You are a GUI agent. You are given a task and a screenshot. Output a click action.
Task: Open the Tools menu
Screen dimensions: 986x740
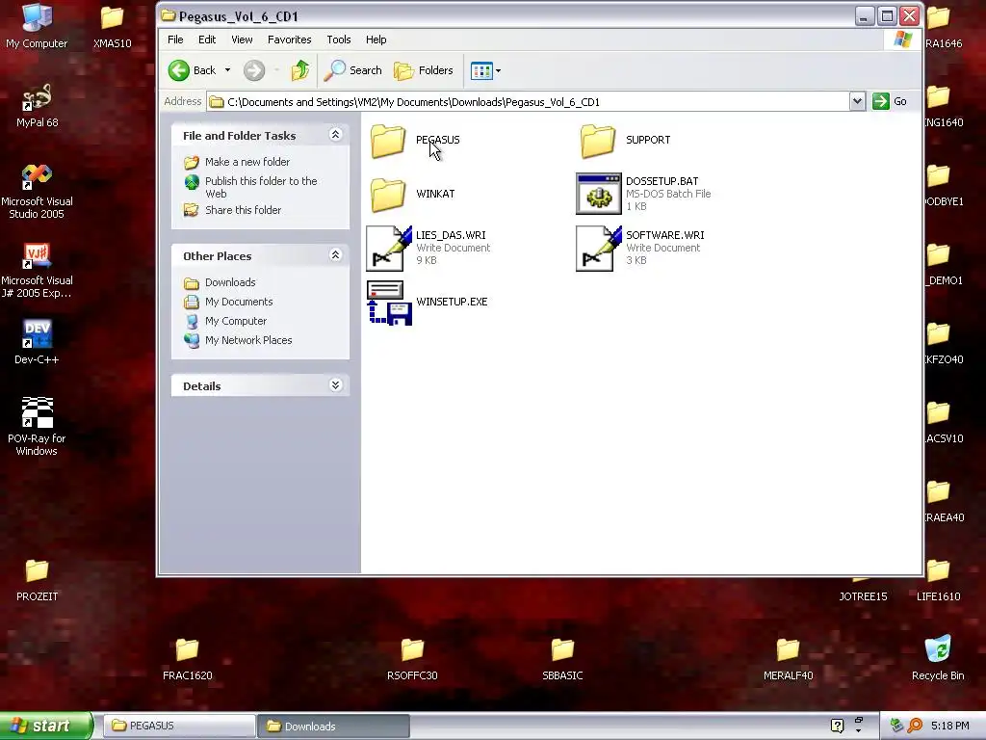338,40
